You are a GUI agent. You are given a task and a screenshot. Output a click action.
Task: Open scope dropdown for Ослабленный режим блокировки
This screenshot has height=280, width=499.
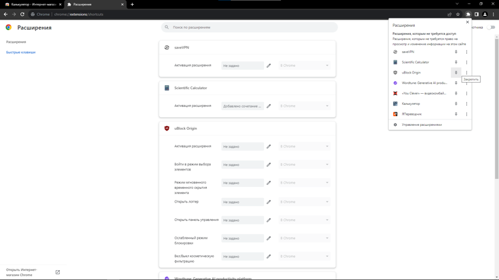tap(304, 238)
